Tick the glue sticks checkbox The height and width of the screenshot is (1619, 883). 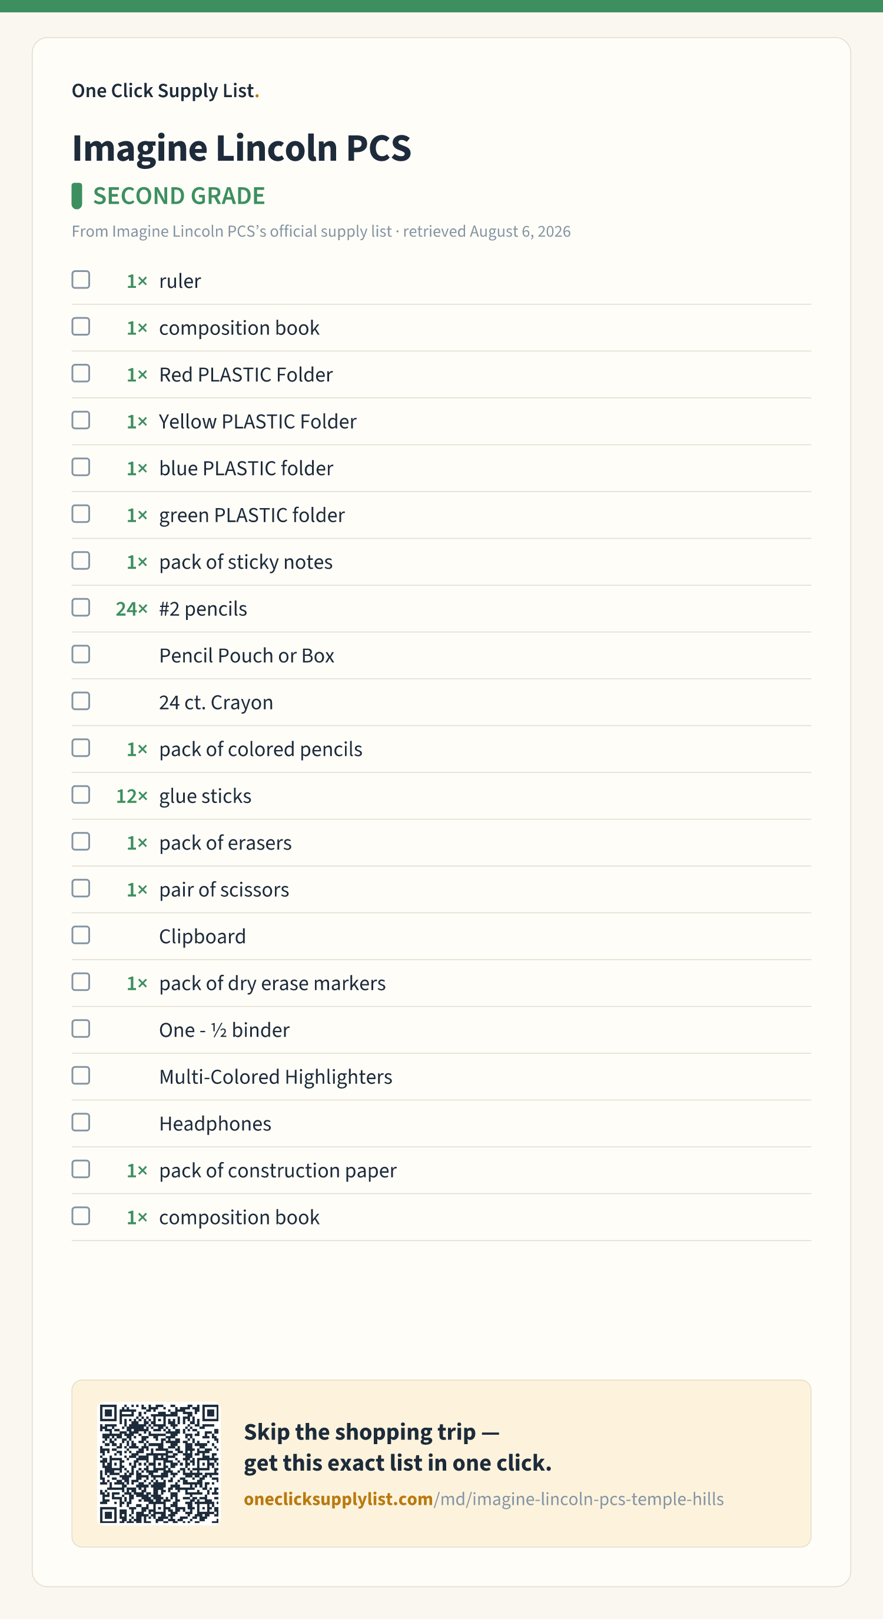click(x=81, y=795)
